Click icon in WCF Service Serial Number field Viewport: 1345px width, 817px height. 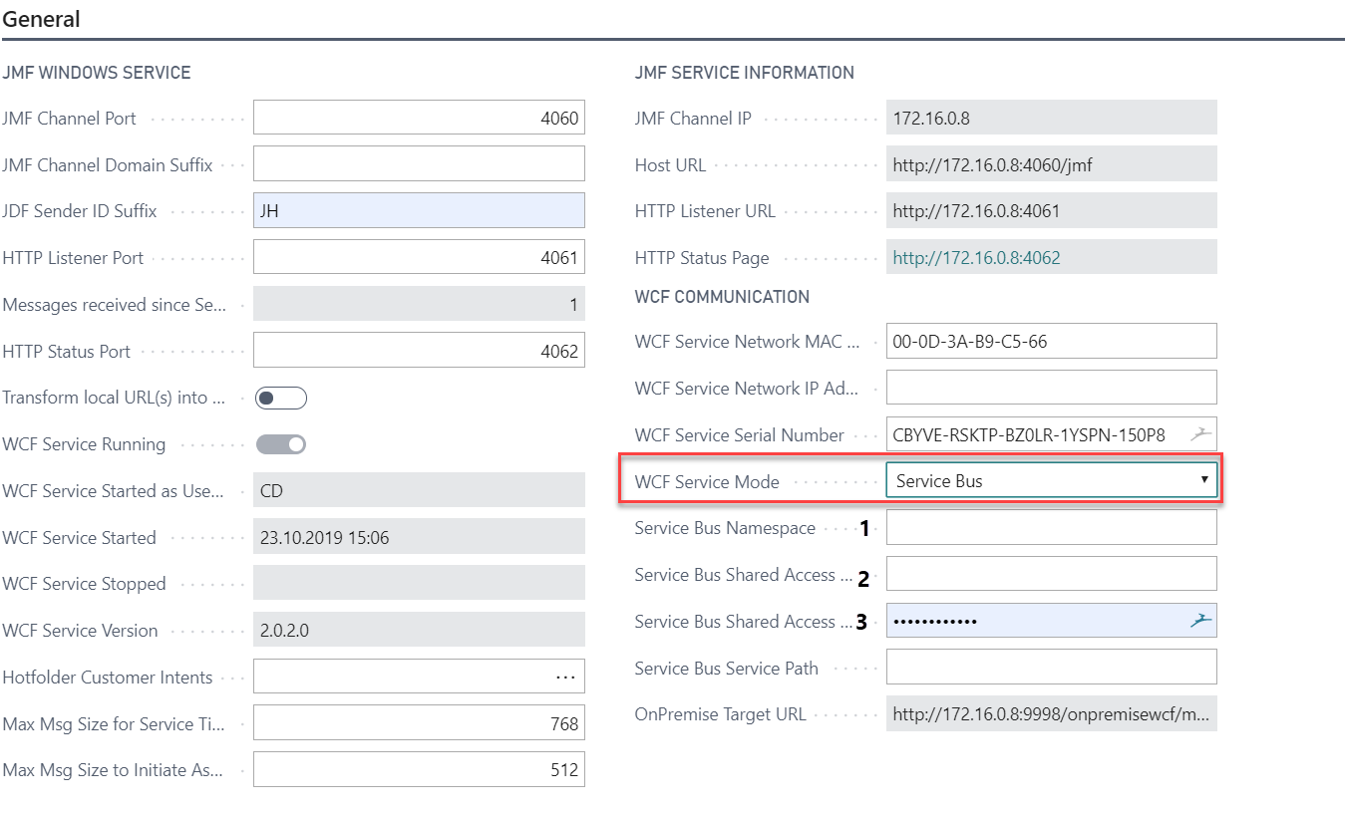pyautogui.click(x=1200, y=434)
